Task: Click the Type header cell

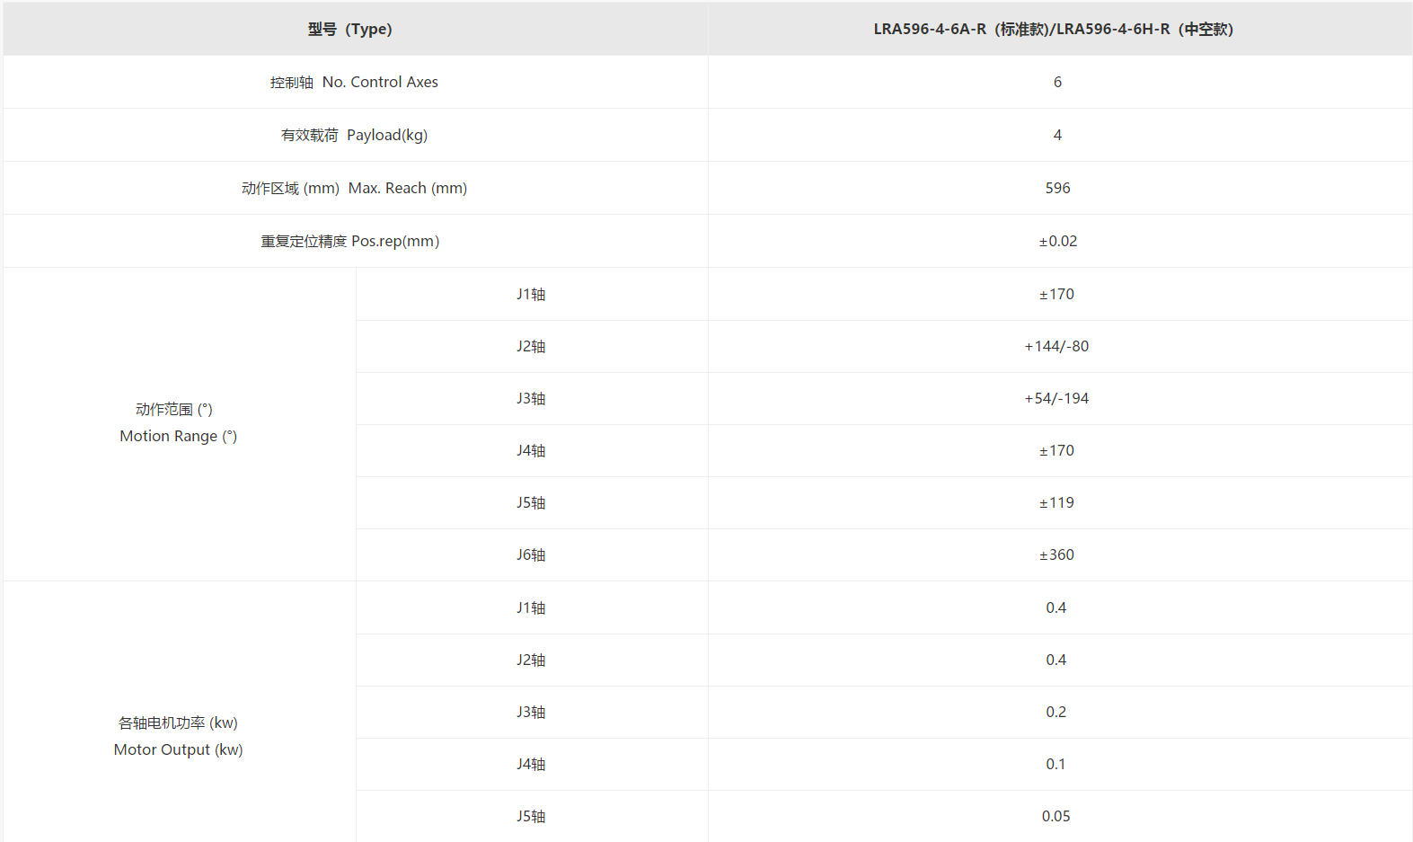Action: pyautogui.click(x=356, y=29)
